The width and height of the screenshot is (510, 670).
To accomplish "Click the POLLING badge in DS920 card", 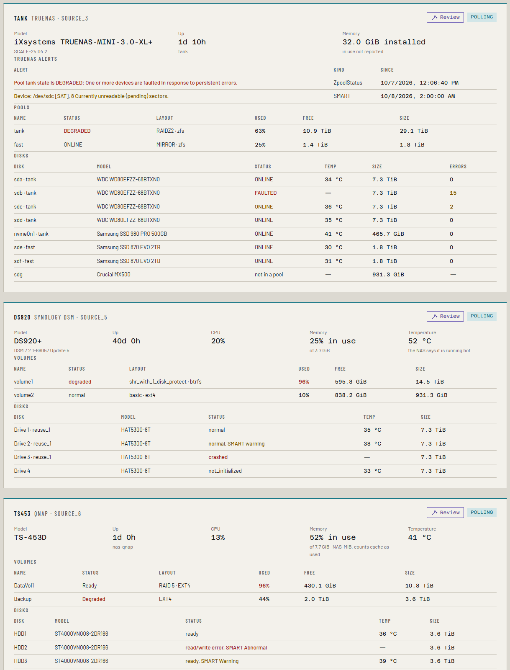I will coord(482,316).
